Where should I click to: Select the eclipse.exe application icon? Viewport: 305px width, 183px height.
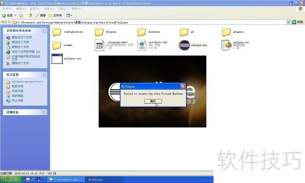184,45
